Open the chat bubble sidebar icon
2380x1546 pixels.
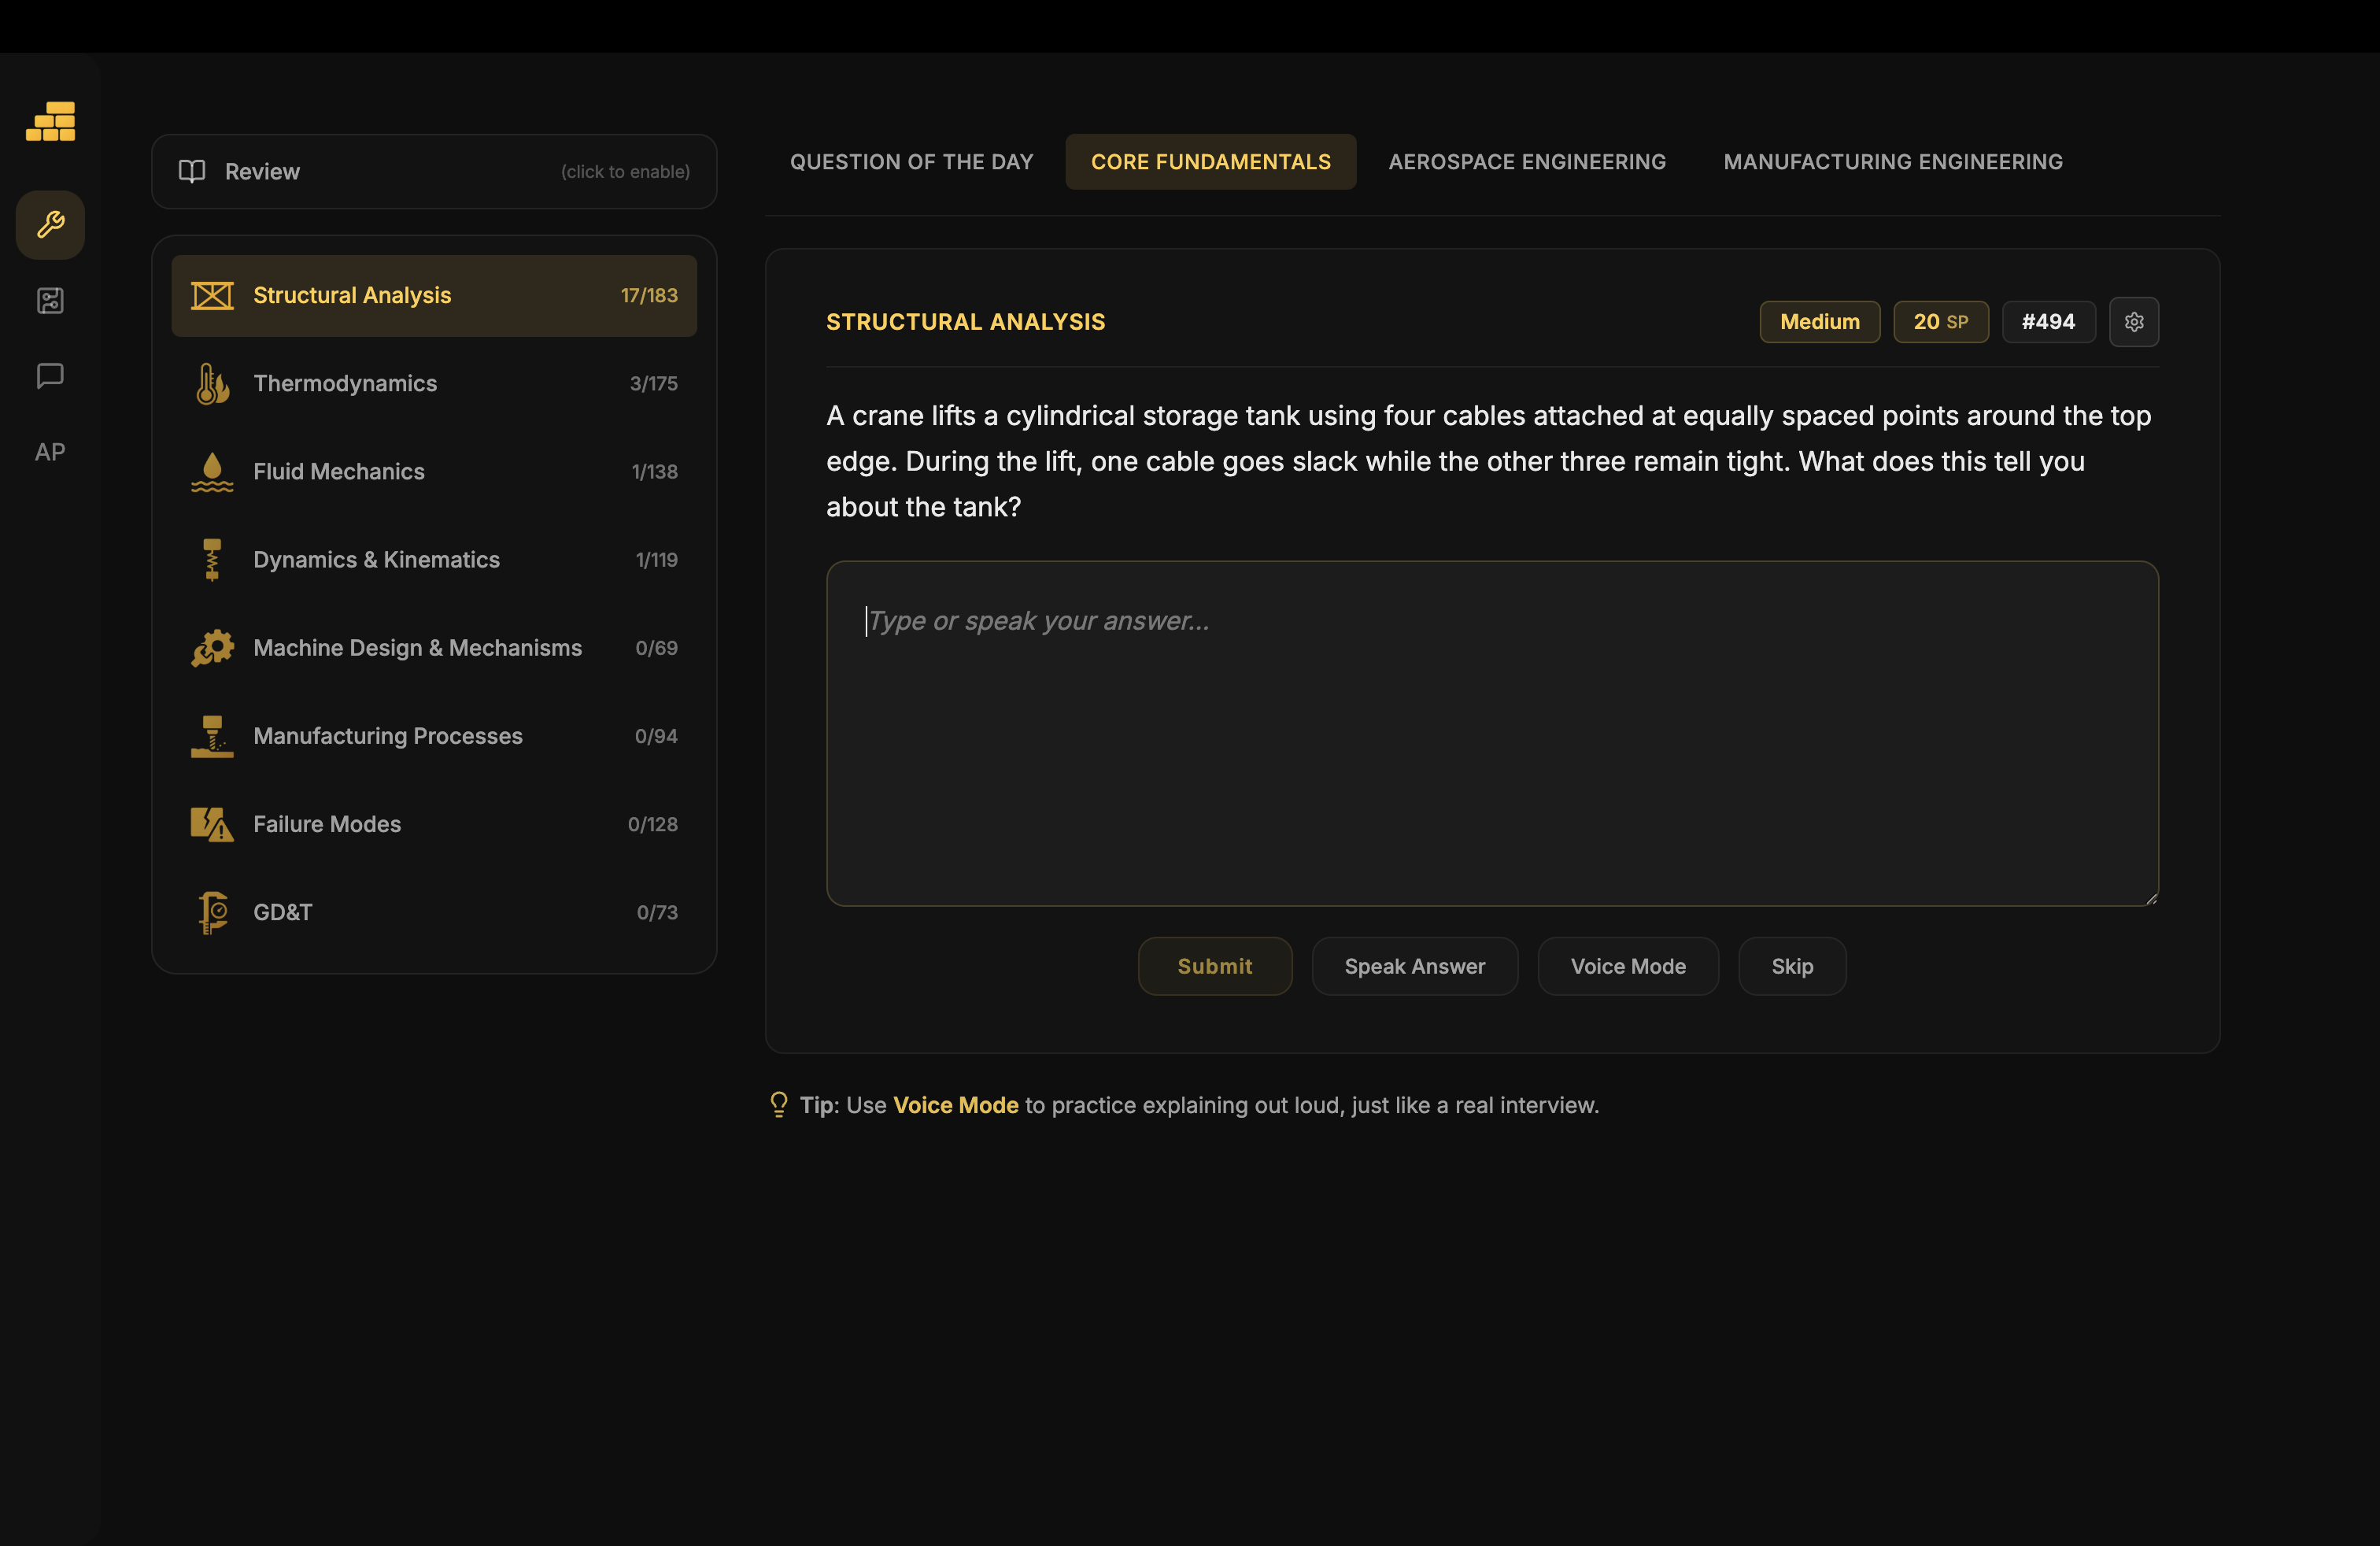[50, 376]
